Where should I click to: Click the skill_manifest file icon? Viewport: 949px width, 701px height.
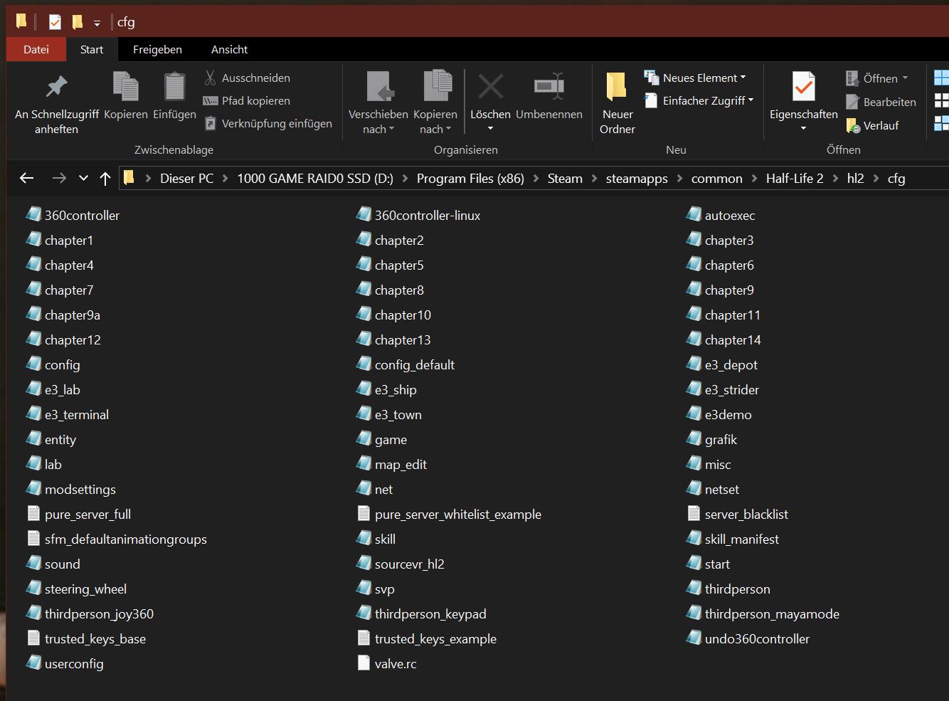[x=694, y=538]
